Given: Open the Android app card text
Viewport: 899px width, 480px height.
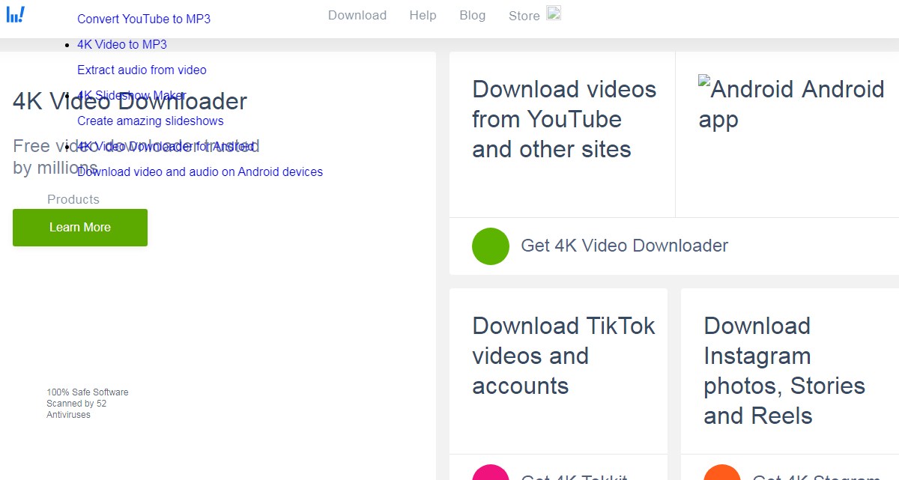Looking at the screenshot, I should point(791,104).
